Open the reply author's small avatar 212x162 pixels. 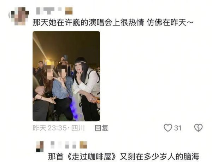pos(40,146)
